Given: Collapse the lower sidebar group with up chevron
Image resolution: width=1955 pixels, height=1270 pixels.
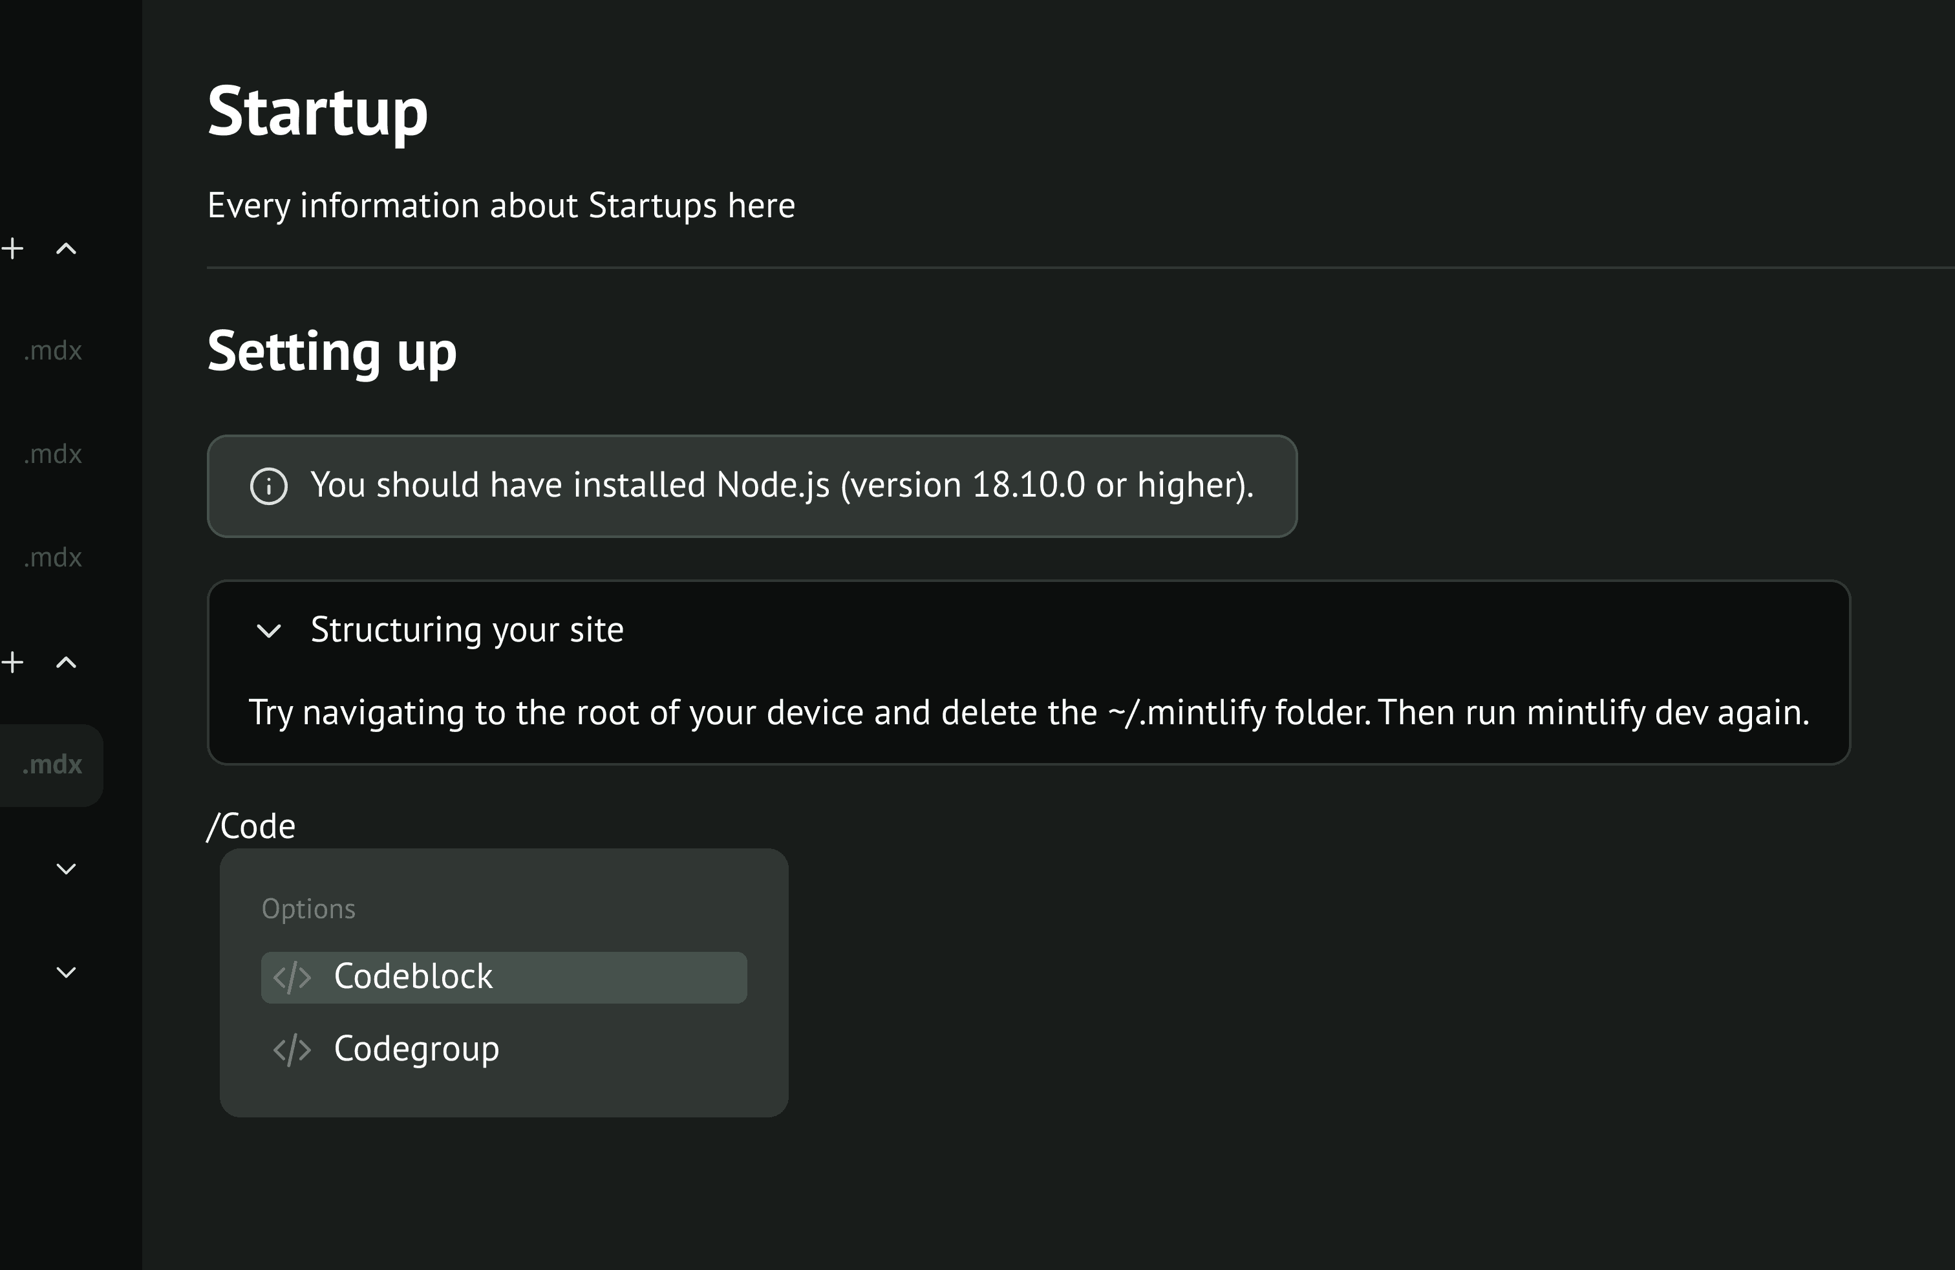Looking at the screenshot, I should coord(66,662).
